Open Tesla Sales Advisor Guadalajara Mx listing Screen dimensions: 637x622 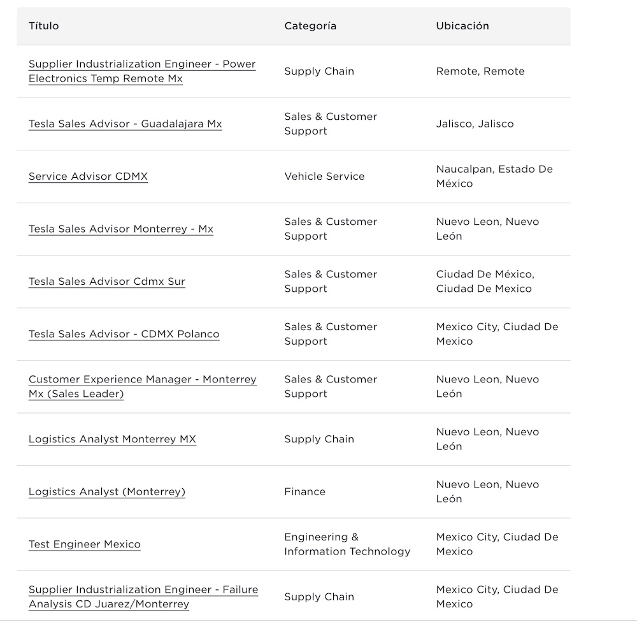125,124
